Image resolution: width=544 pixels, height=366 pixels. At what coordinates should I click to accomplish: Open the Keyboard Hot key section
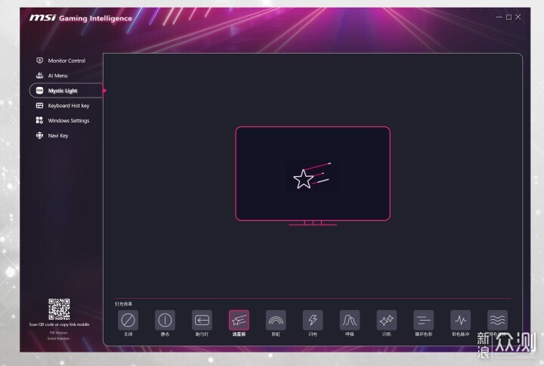tap(63, 106)
